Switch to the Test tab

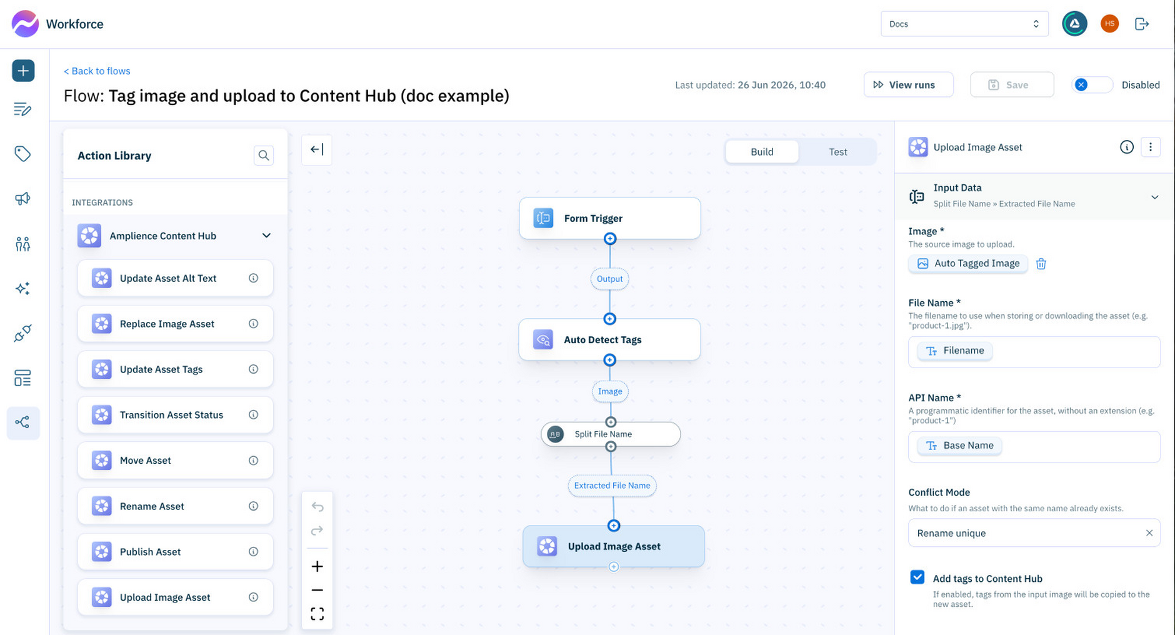point(837,152)
